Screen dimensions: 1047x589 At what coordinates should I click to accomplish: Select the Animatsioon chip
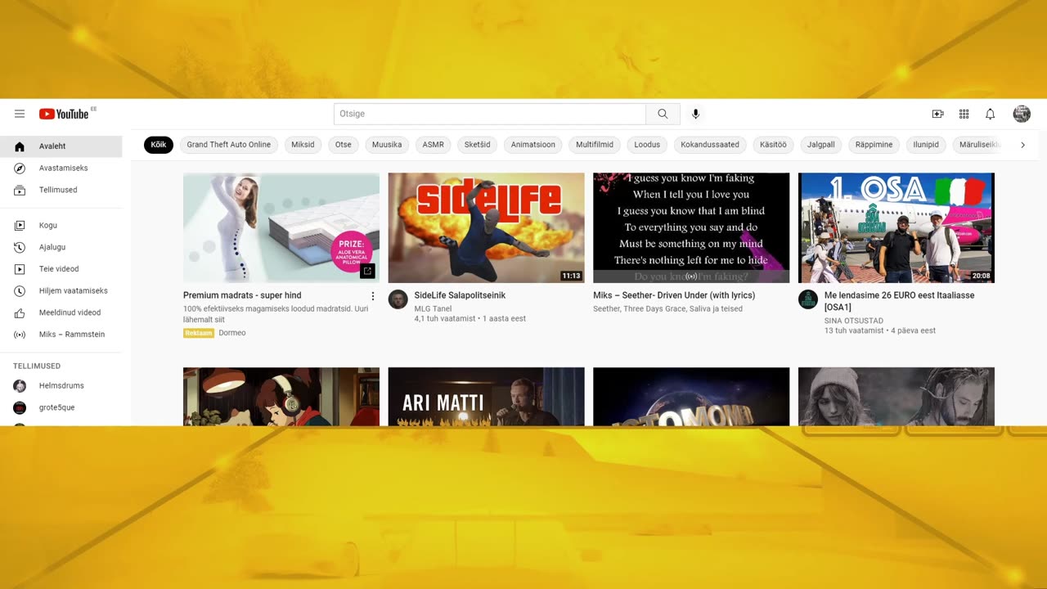point(533,145)
